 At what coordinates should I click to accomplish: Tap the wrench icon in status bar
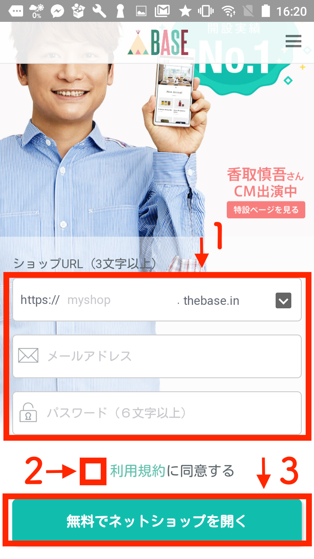coord(99,11)
